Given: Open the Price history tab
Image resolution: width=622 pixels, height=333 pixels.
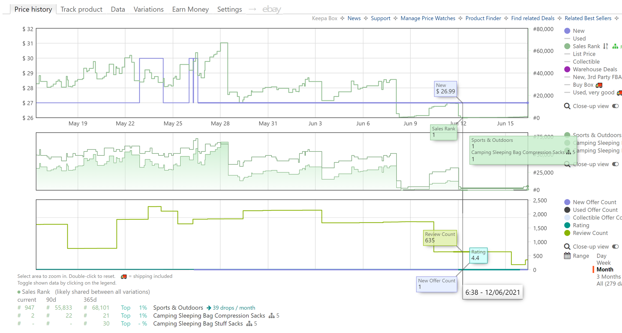Looking at the screenshot, I should coord(33,9).
